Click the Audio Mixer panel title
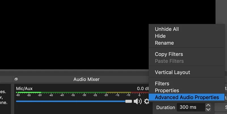Image resolution: width=227 pixels, height=114 pixels. (87, 79)
